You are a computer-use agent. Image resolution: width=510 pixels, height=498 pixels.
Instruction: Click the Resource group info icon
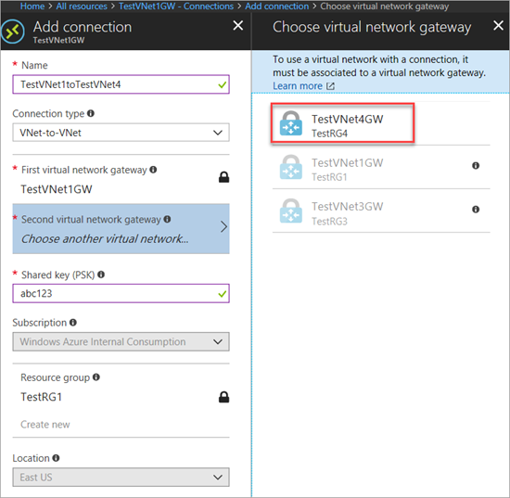click(x=96, y=377)
